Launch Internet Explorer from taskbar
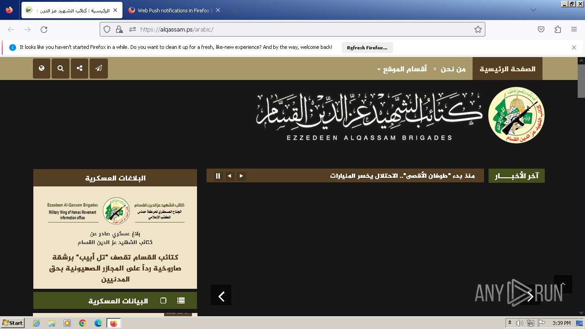 (x=37, y=323)
